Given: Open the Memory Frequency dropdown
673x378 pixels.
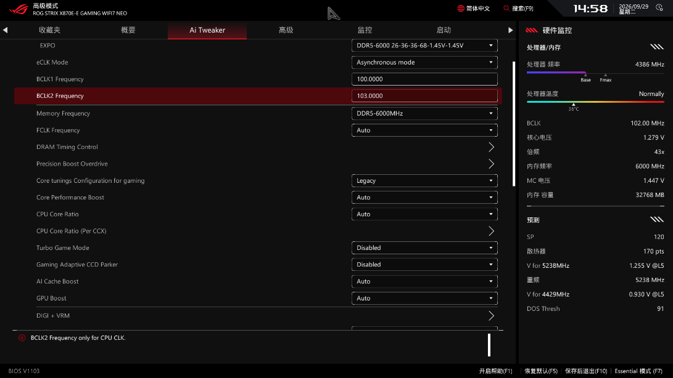Looking at the screenshot, I should pos(424,113).
